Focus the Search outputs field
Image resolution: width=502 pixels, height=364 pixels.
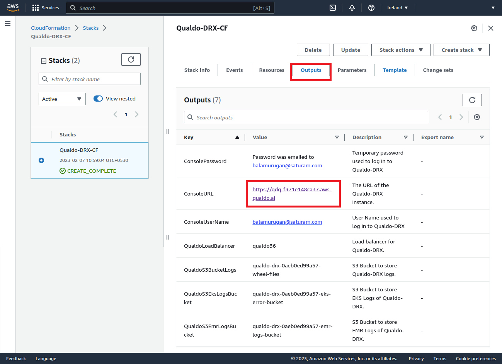306,117
